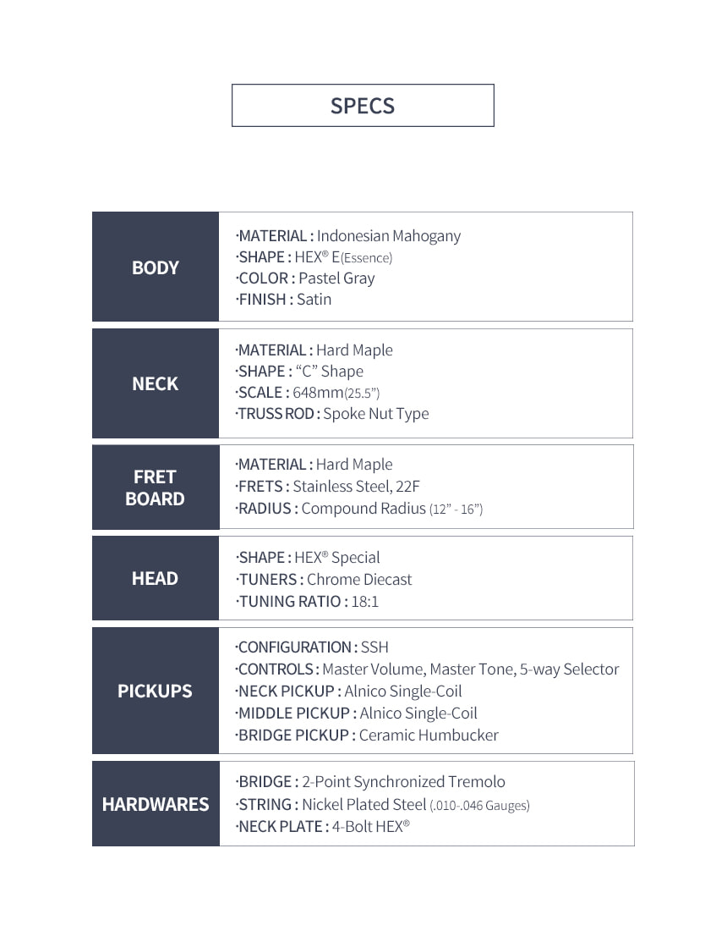Open the PICKUPS section label
Viewport: 727px width, 931px height.
coord(156,691)
